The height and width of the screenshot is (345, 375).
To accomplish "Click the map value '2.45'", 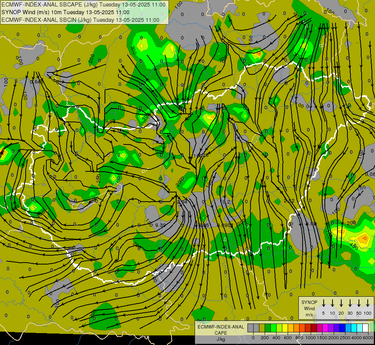I will click(x=204, y=225).
